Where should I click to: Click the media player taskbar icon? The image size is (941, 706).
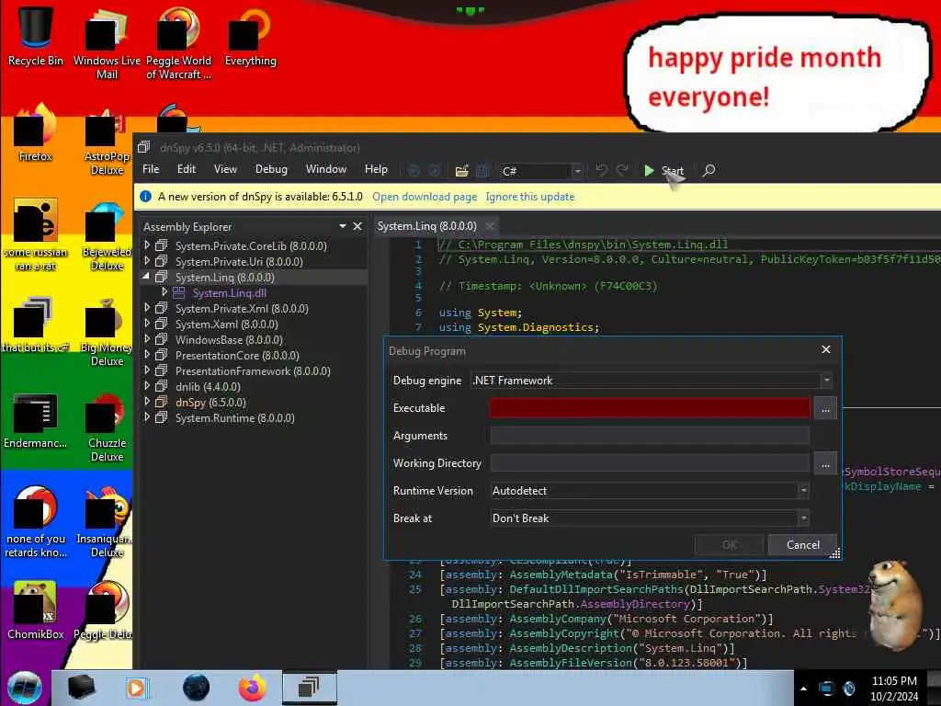(137, 688)
